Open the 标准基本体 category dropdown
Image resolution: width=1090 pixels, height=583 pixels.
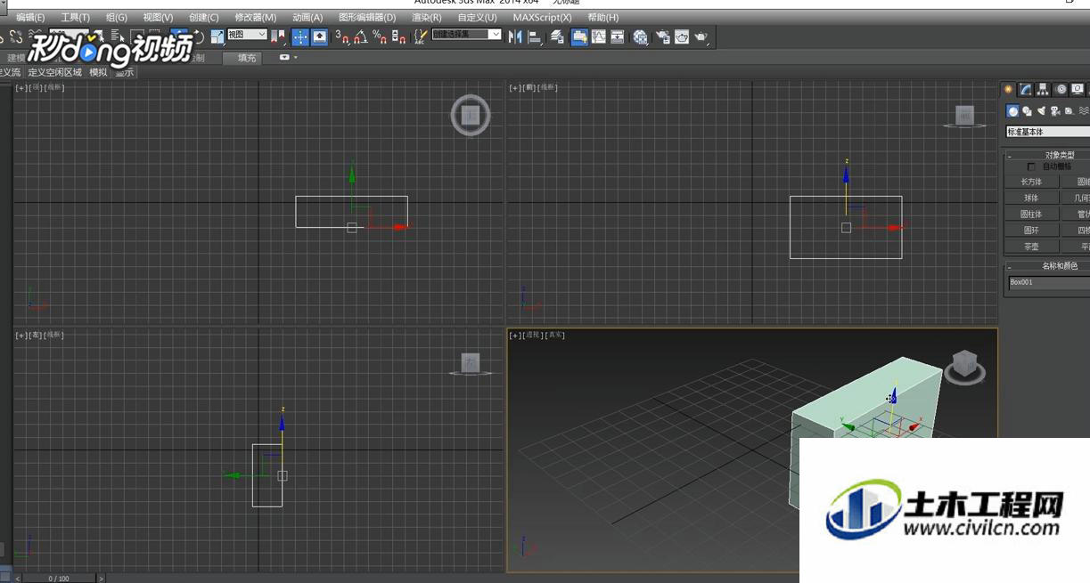1048,132
